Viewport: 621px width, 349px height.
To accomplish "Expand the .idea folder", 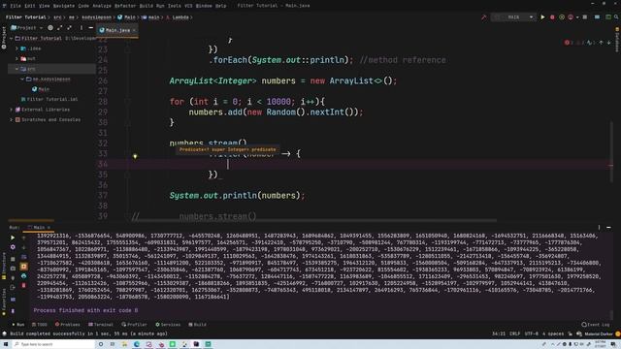I will click(x=17, y=48).
